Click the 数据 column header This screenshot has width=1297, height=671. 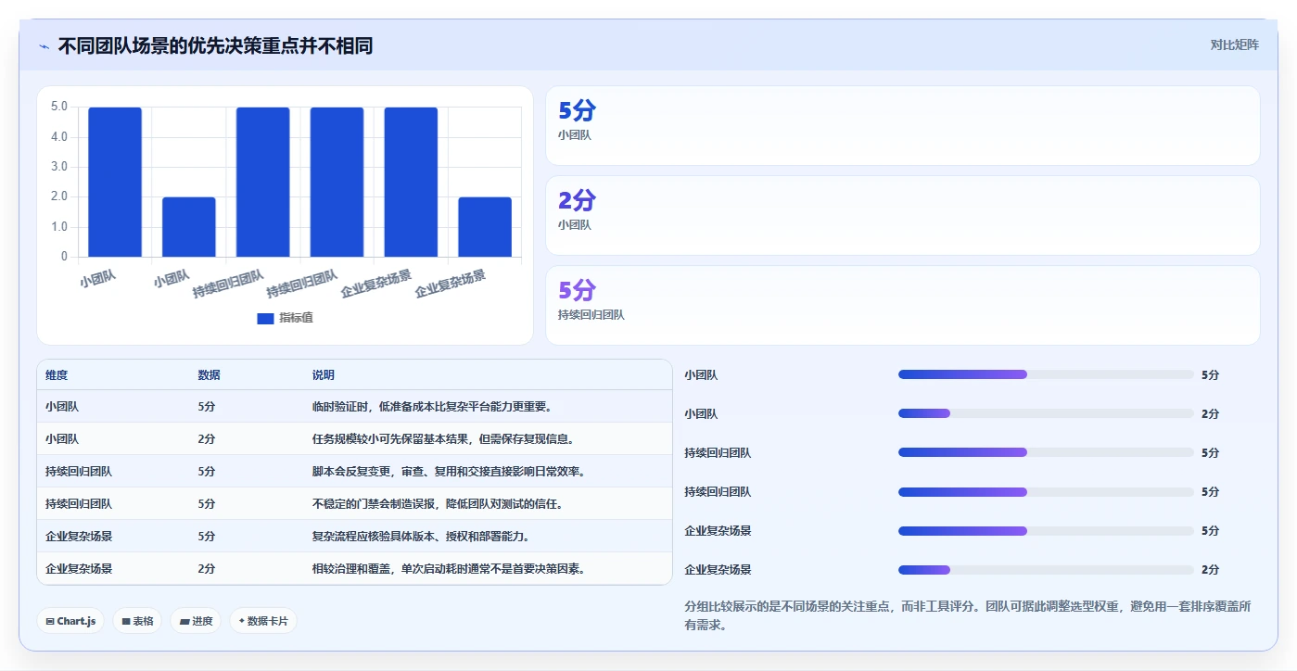pos(209,375)
